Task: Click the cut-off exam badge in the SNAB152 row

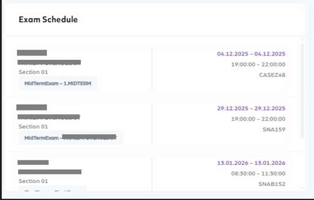Action: coord(52,188)
